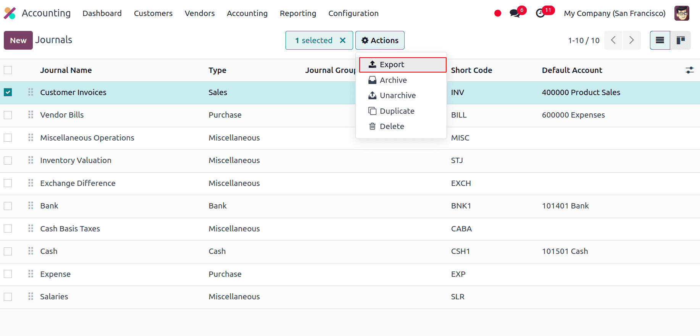Select the Bank journal checkbox
Screen dimensions: 700x336
click(8, 206)
